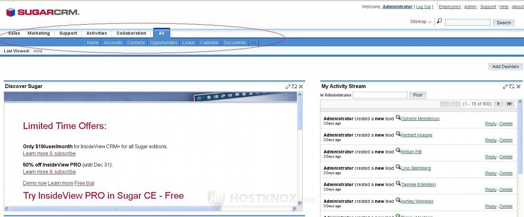Select the Support tab

click(x=68, y=33)
